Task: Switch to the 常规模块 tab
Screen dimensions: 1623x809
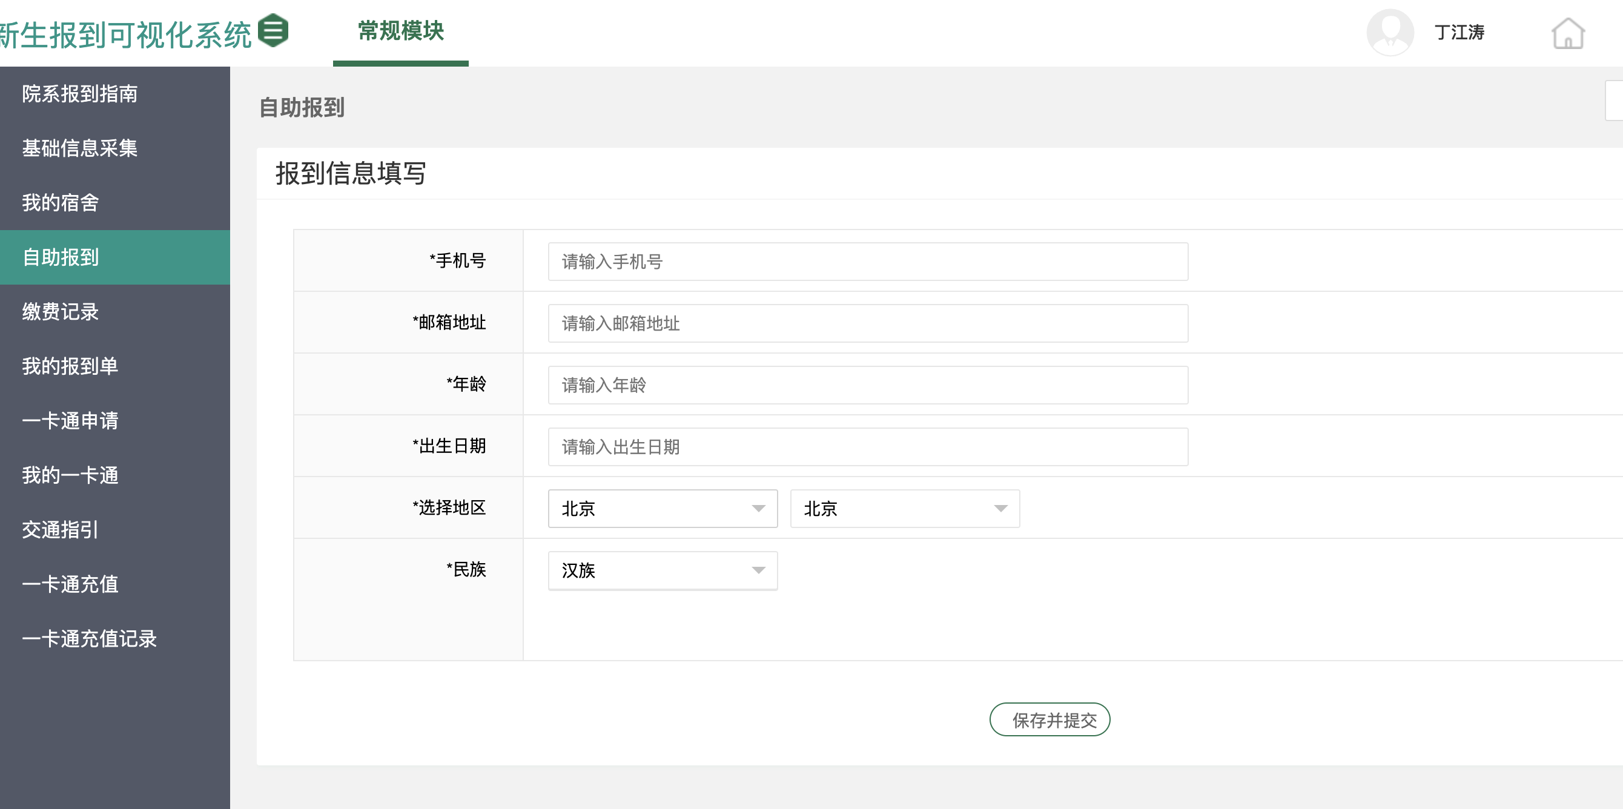Action: 401,31
